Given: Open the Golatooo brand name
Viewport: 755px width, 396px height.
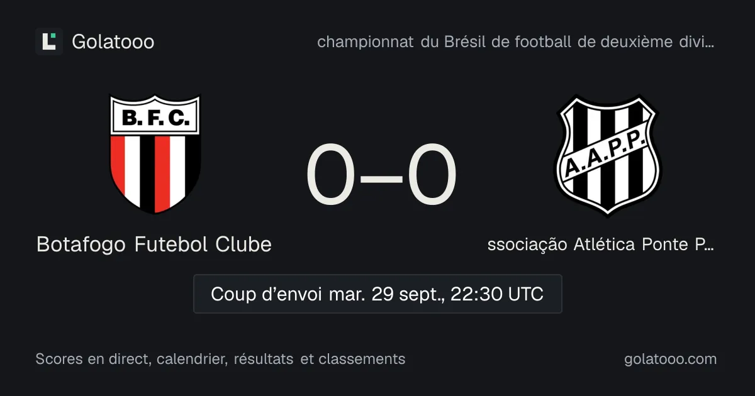Looking at the screenshot, I should (113, 42).
